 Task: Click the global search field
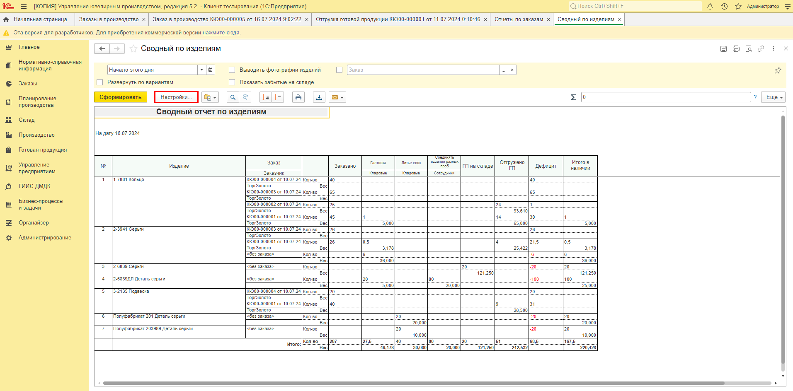635,6
